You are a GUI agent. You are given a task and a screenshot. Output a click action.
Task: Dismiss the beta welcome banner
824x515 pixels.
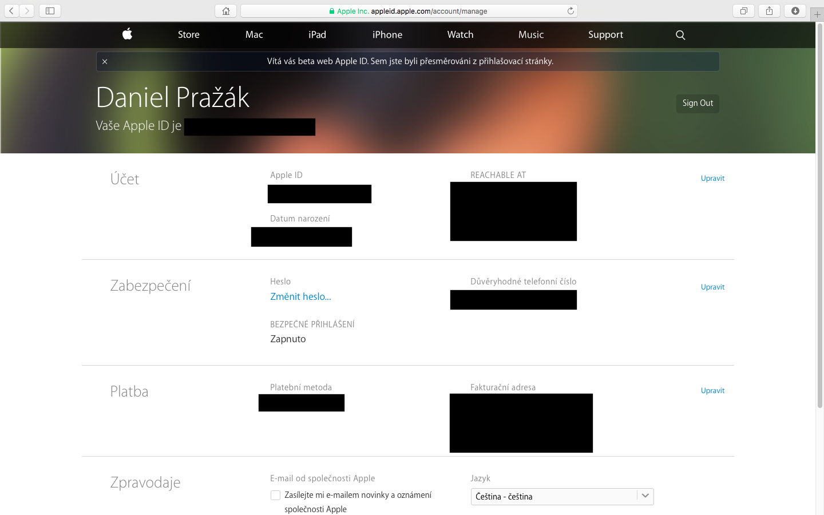[105, 61]
